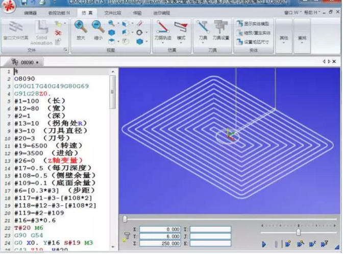Click the CIMCO red application orb button
Viewport: 345px width, 254px height.
(8, 6)
